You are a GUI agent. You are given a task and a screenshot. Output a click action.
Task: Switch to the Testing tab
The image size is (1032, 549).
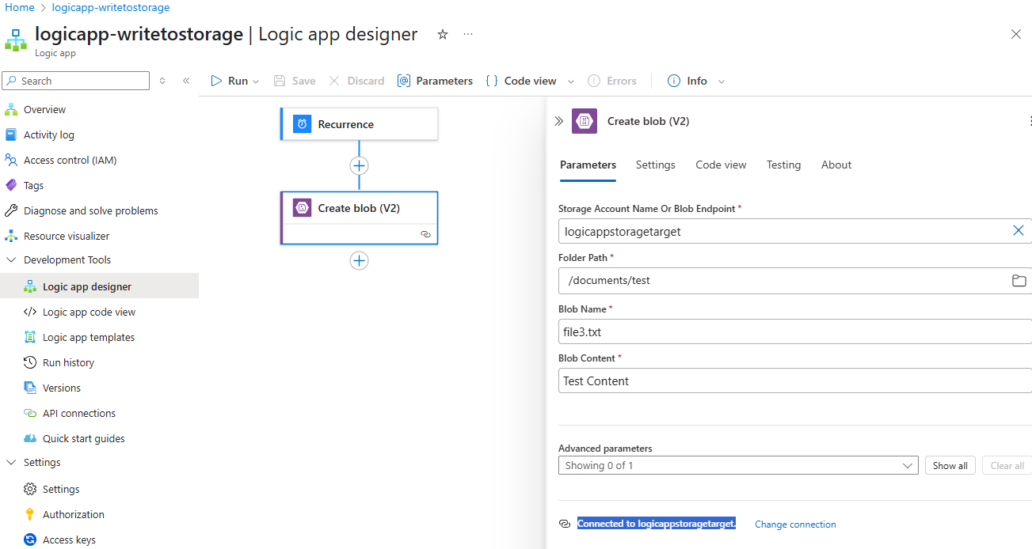783,165
